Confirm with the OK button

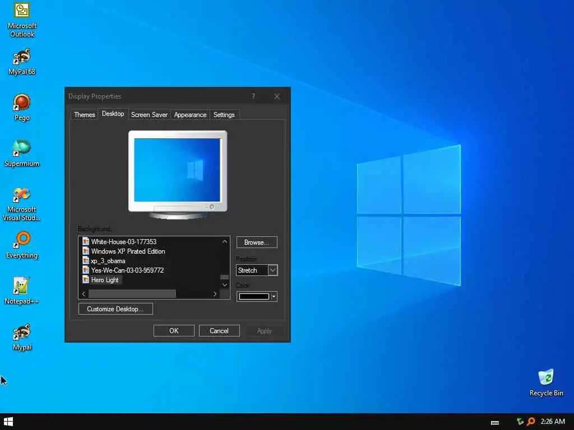click(x=174, y=331)
